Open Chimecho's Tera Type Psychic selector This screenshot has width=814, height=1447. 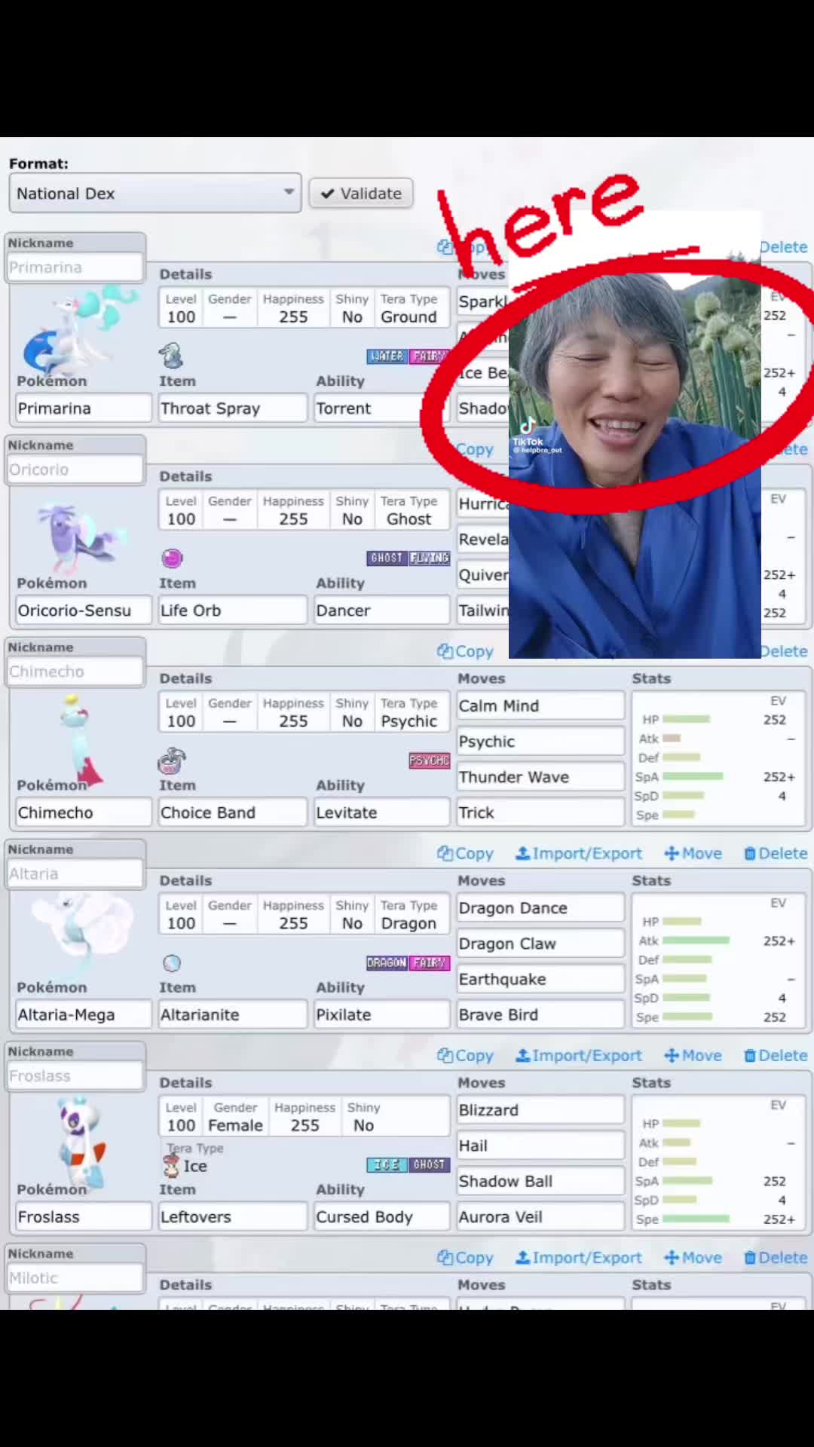pos(409,712)
